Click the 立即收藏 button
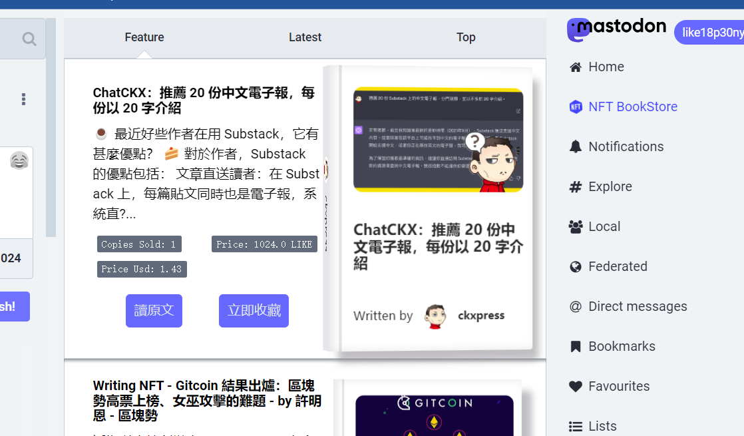 coord(254,311)
